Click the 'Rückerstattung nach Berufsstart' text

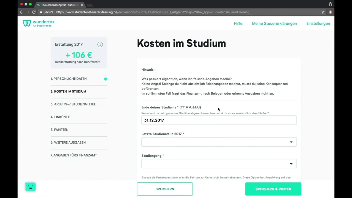tap(77, 62)
